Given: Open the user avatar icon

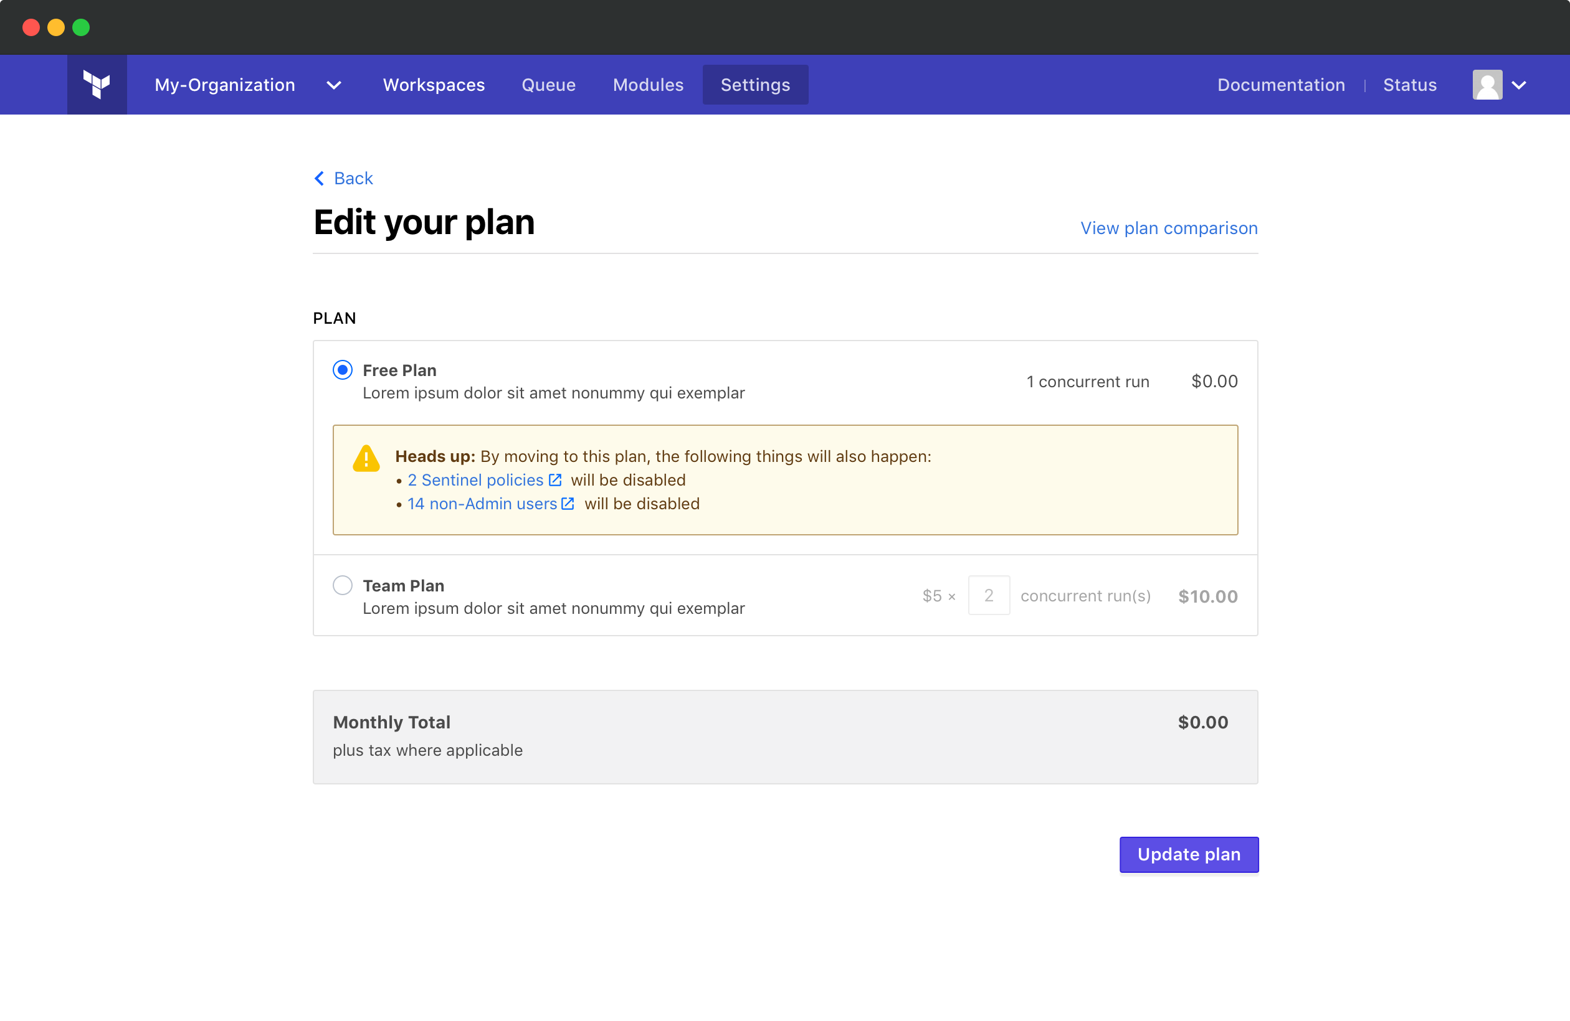Looking at the screenshot, I should [1487, 85].
